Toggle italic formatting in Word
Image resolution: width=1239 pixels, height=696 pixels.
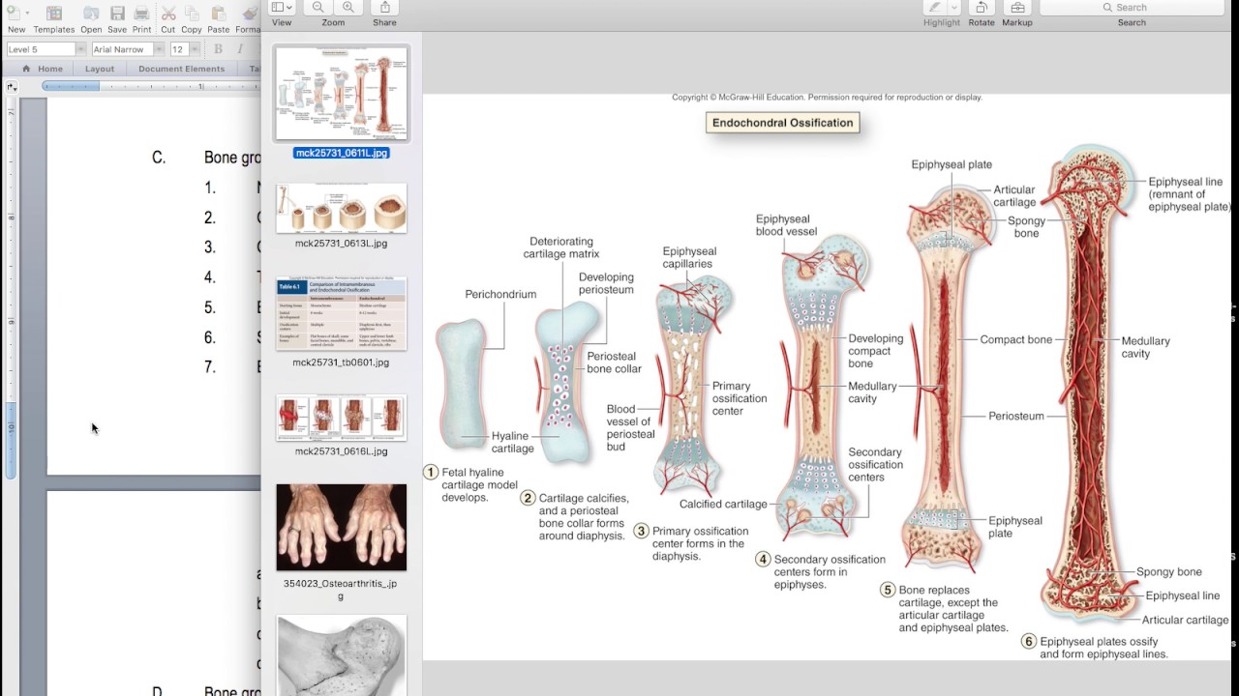click(x=240, y=49)
